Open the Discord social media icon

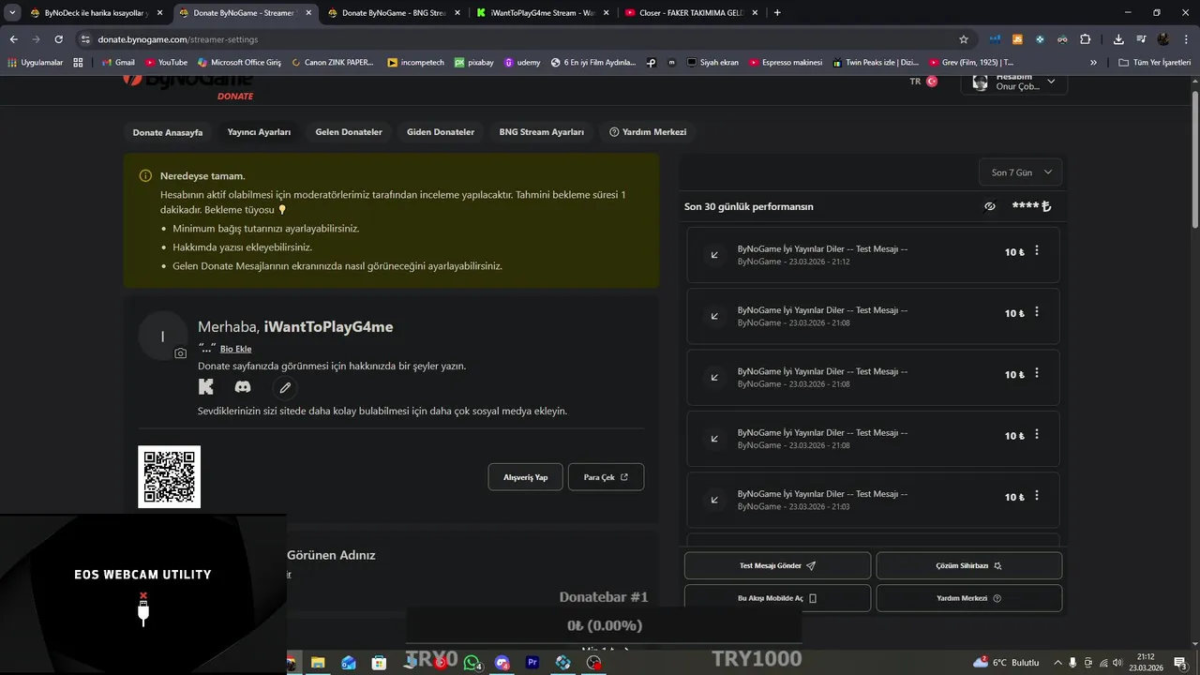pyautogui.click(x=243, y=387)
